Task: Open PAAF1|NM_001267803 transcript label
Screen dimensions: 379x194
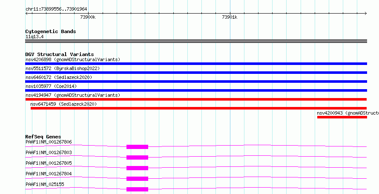Action: click(x=49, y=152)
